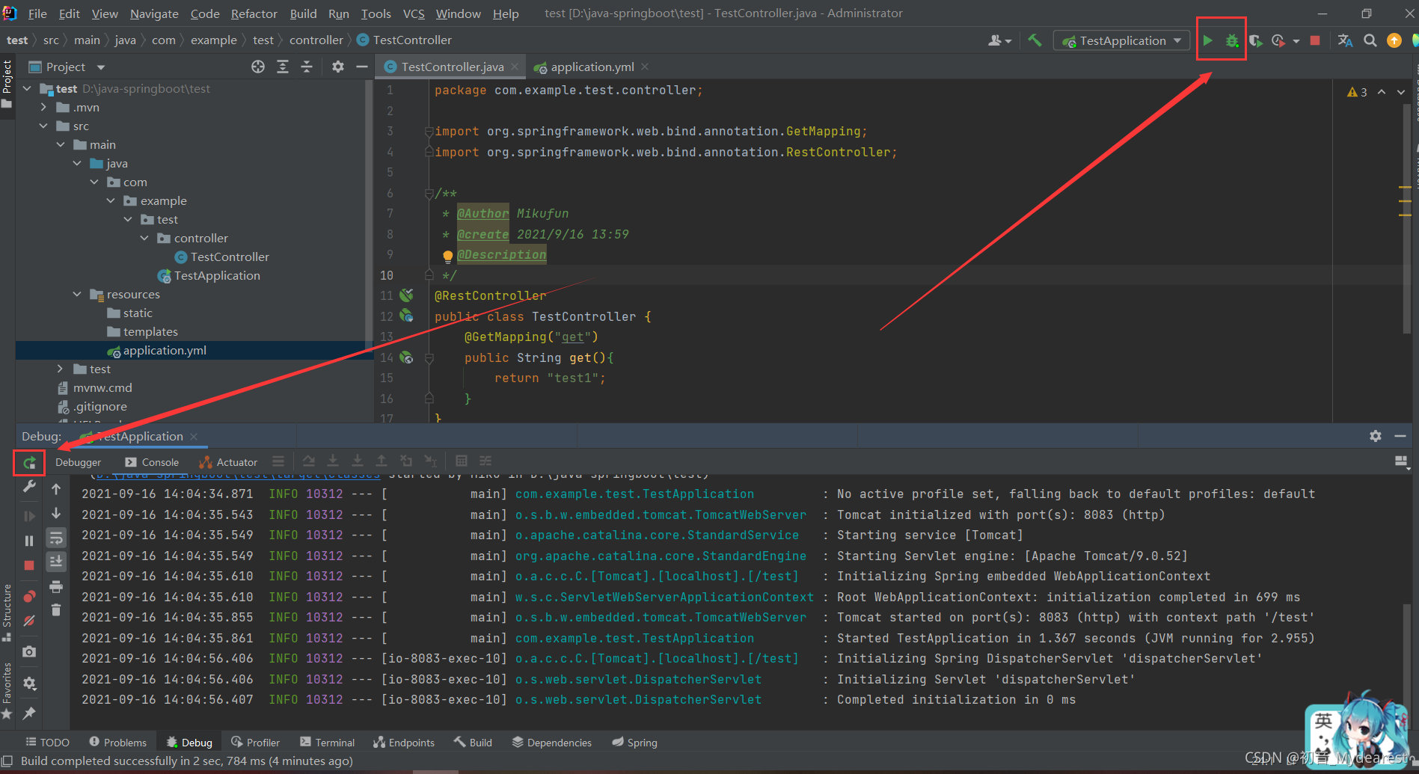Open the Problems tool window

pos(117,742)
